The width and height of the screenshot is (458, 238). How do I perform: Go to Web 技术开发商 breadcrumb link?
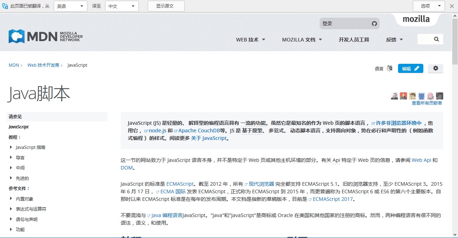[43, 65]
